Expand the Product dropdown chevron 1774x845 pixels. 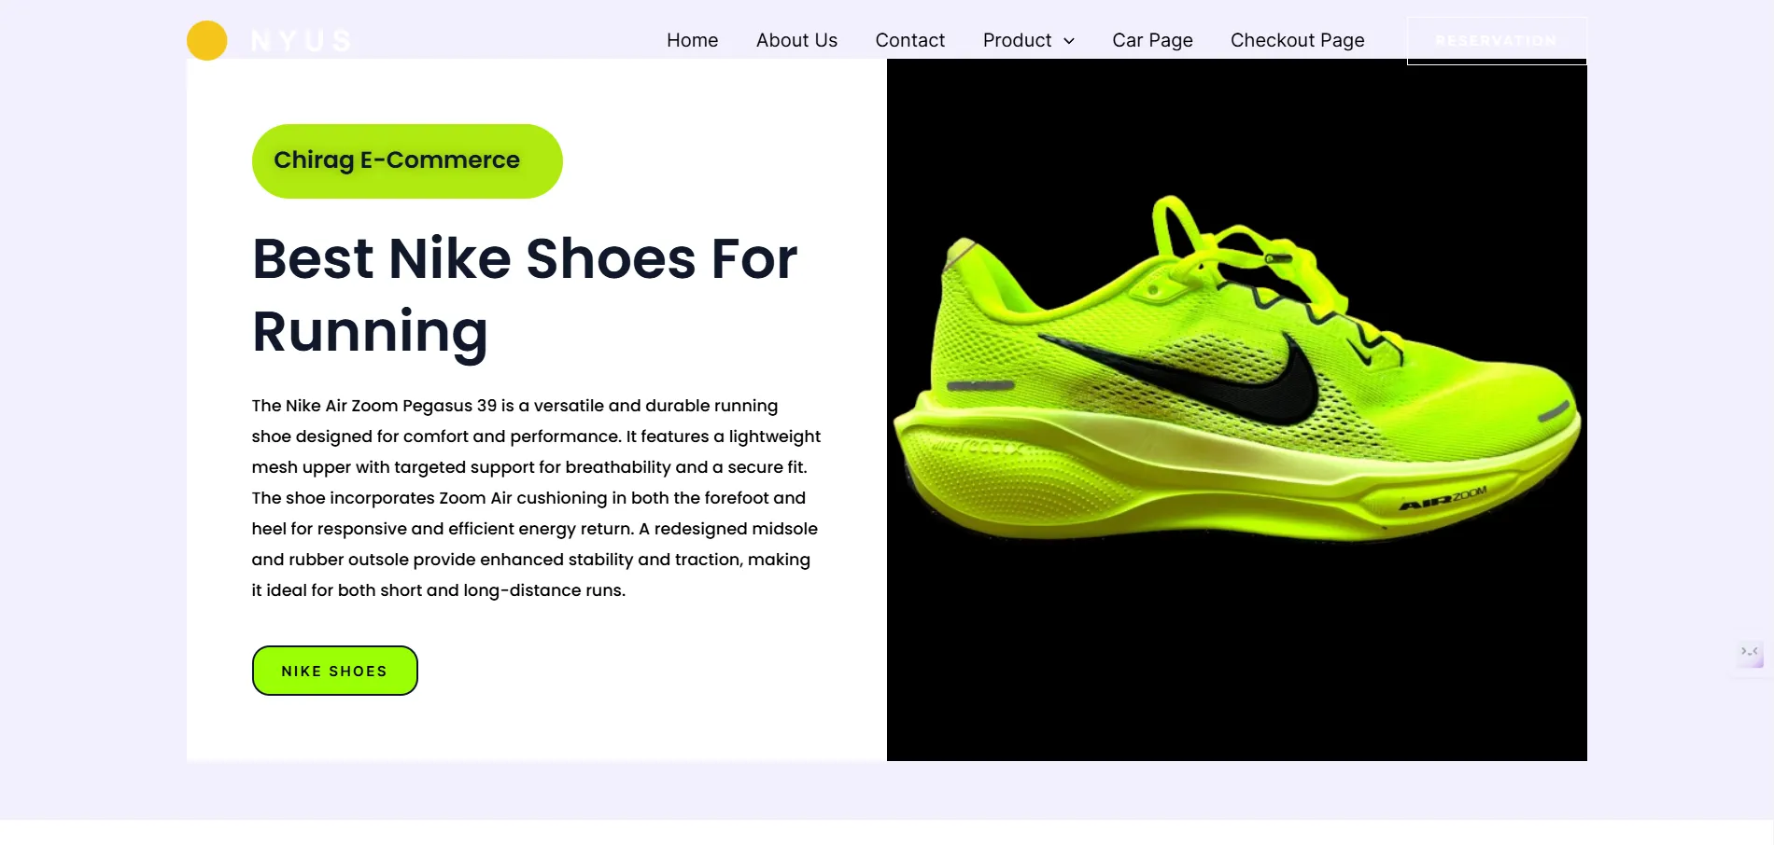1069,41
